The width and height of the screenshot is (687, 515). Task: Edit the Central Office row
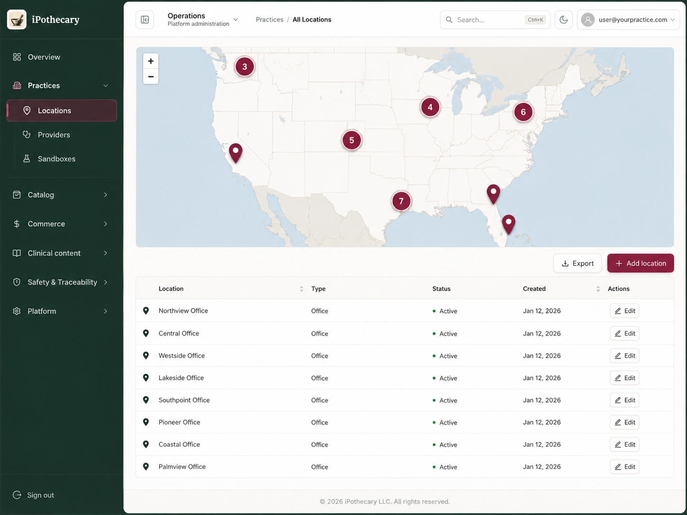point(624,333)
